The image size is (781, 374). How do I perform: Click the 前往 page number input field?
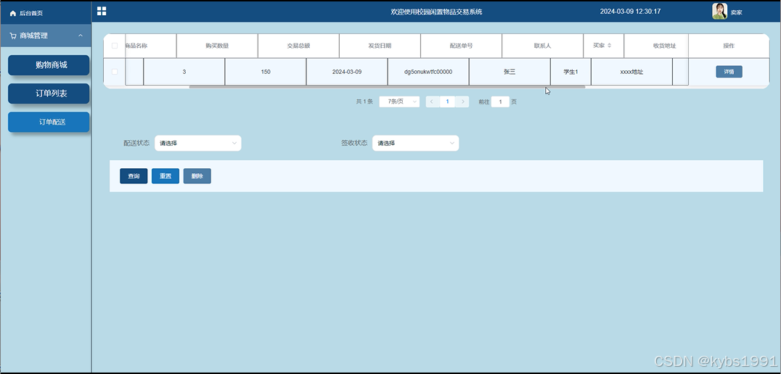coord(500,101)
